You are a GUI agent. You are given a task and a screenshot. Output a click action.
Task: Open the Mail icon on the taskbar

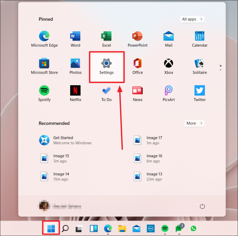click(x=136, y=228)
